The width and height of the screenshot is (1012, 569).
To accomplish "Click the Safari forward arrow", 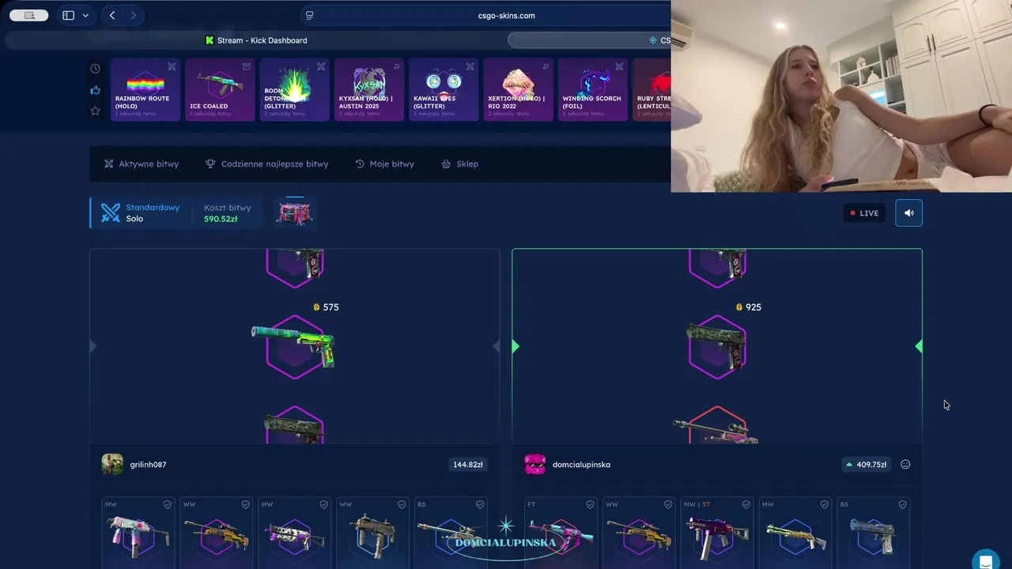I will tap(133, 15).
